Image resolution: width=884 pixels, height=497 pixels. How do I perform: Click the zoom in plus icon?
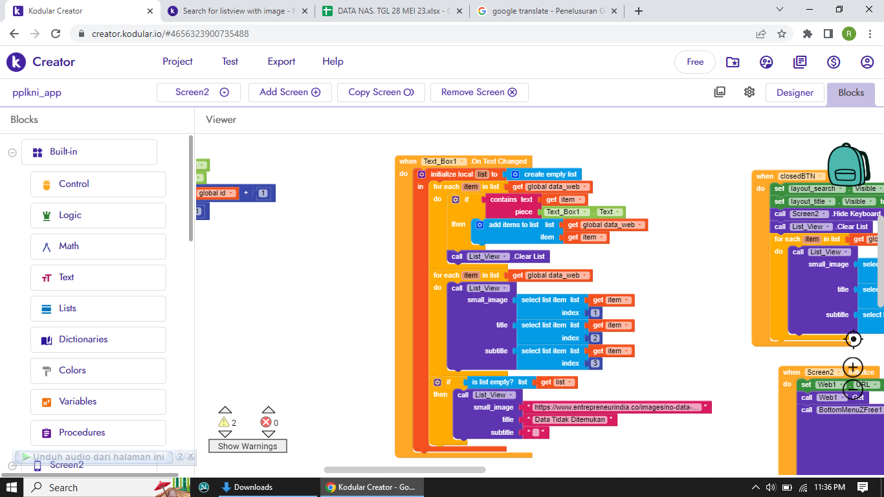pyautogui.click(x=854, y=367)
